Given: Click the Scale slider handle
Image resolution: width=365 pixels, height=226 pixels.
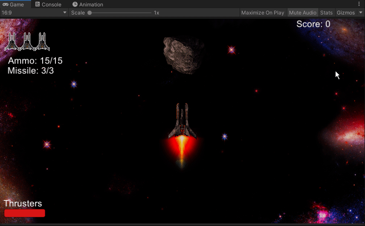Looking at the screenshot, I should point(90,13).
